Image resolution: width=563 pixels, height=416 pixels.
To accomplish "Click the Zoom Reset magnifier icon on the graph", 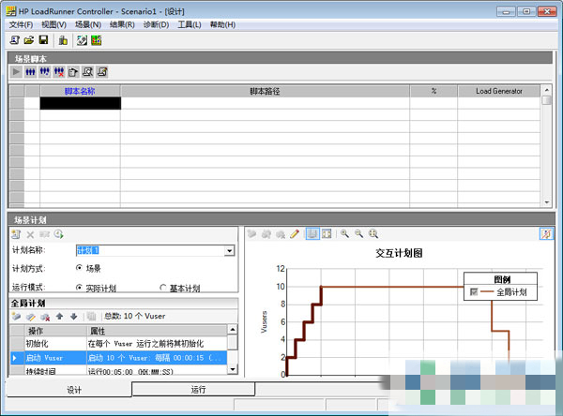I will pyautogui.click(x=373, y=234).
